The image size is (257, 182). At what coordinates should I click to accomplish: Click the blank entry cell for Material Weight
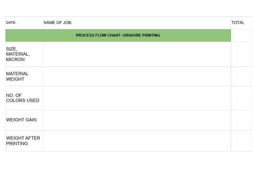pos(137,76)
